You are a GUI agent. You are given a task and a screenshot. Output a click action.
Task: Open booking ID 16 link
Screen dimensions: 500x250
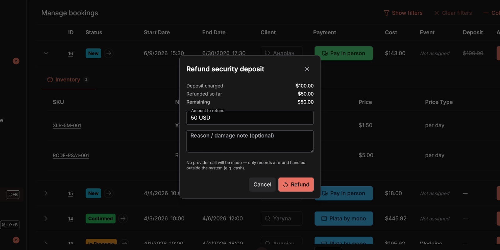click(71, 53)
